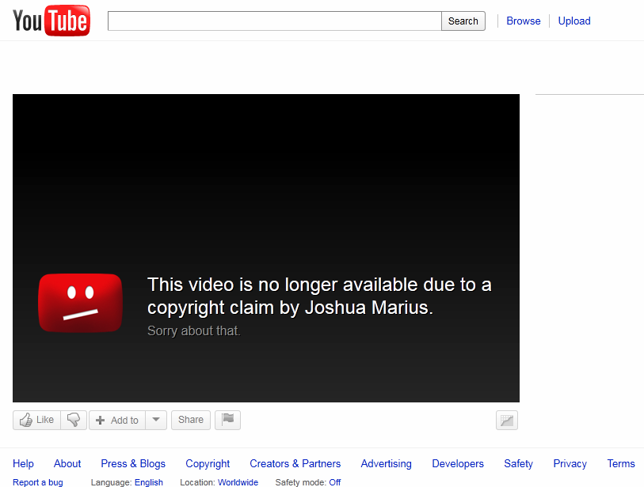The image size is (644, 487).
Task: Click inside the search input field
Action: 274,21
